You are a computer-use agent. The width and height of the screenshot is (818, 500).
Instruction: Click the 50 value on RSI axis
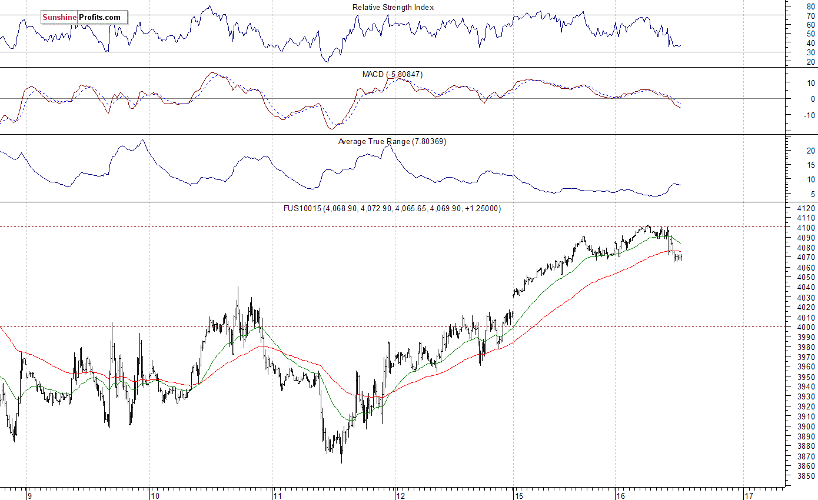pos(811,34)
